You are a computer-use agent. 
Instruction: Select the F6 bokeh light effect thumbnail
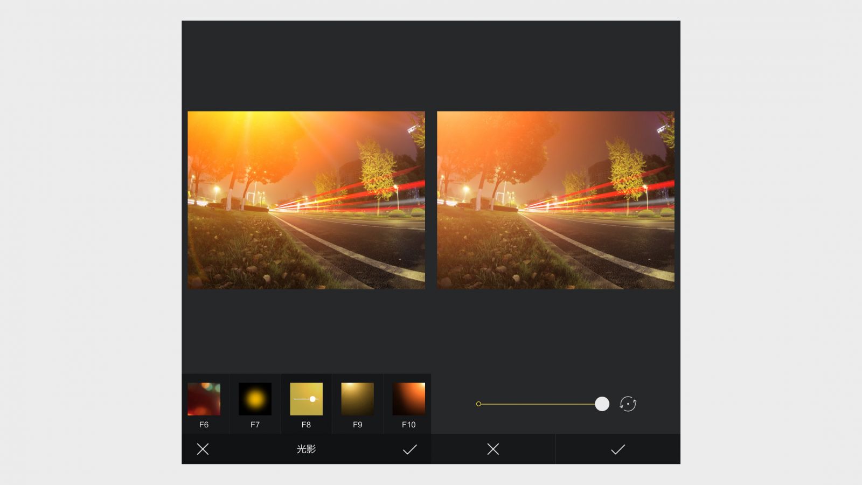[x=204, y=399]
